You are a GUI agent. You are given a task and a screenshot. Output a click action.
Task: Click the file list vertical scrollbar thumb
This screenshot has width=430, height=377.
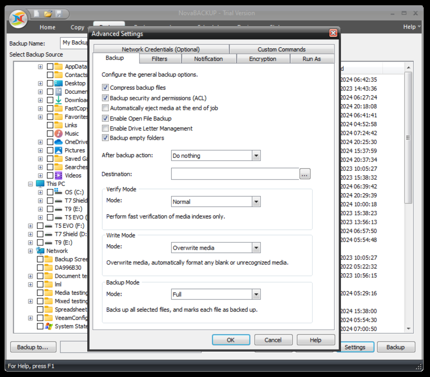tap(408, 138)
